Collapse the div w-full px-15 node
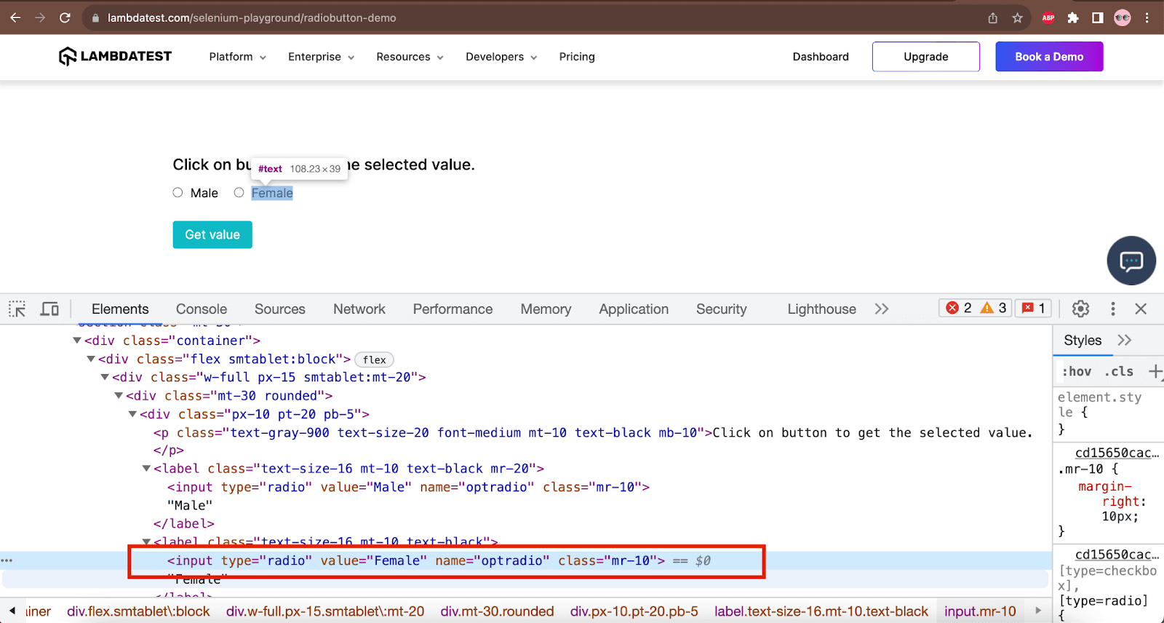 [105, 377]
